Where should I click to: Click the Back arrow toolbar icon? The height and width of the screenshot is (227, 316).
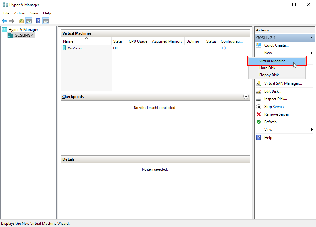coord(4,21)
